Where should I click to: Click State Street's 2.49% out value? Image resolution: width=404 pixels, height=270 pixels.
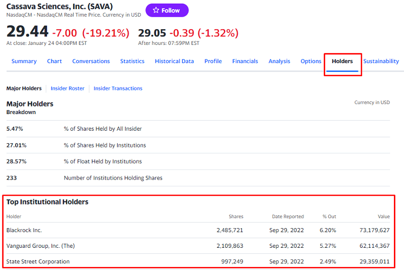328,261
